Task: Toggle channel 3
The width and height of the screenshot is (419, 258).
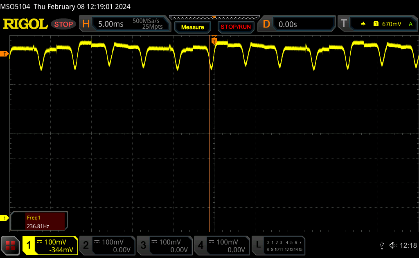Action: [143, 245]
